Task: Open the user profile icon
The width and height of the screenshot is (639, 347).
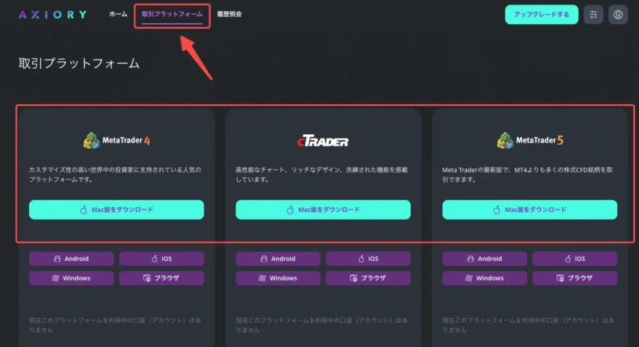Action: pos(618,15)
